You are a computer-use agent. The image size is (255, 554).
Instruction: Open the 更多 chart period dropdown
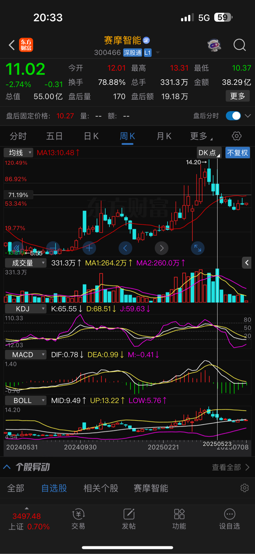201,136
